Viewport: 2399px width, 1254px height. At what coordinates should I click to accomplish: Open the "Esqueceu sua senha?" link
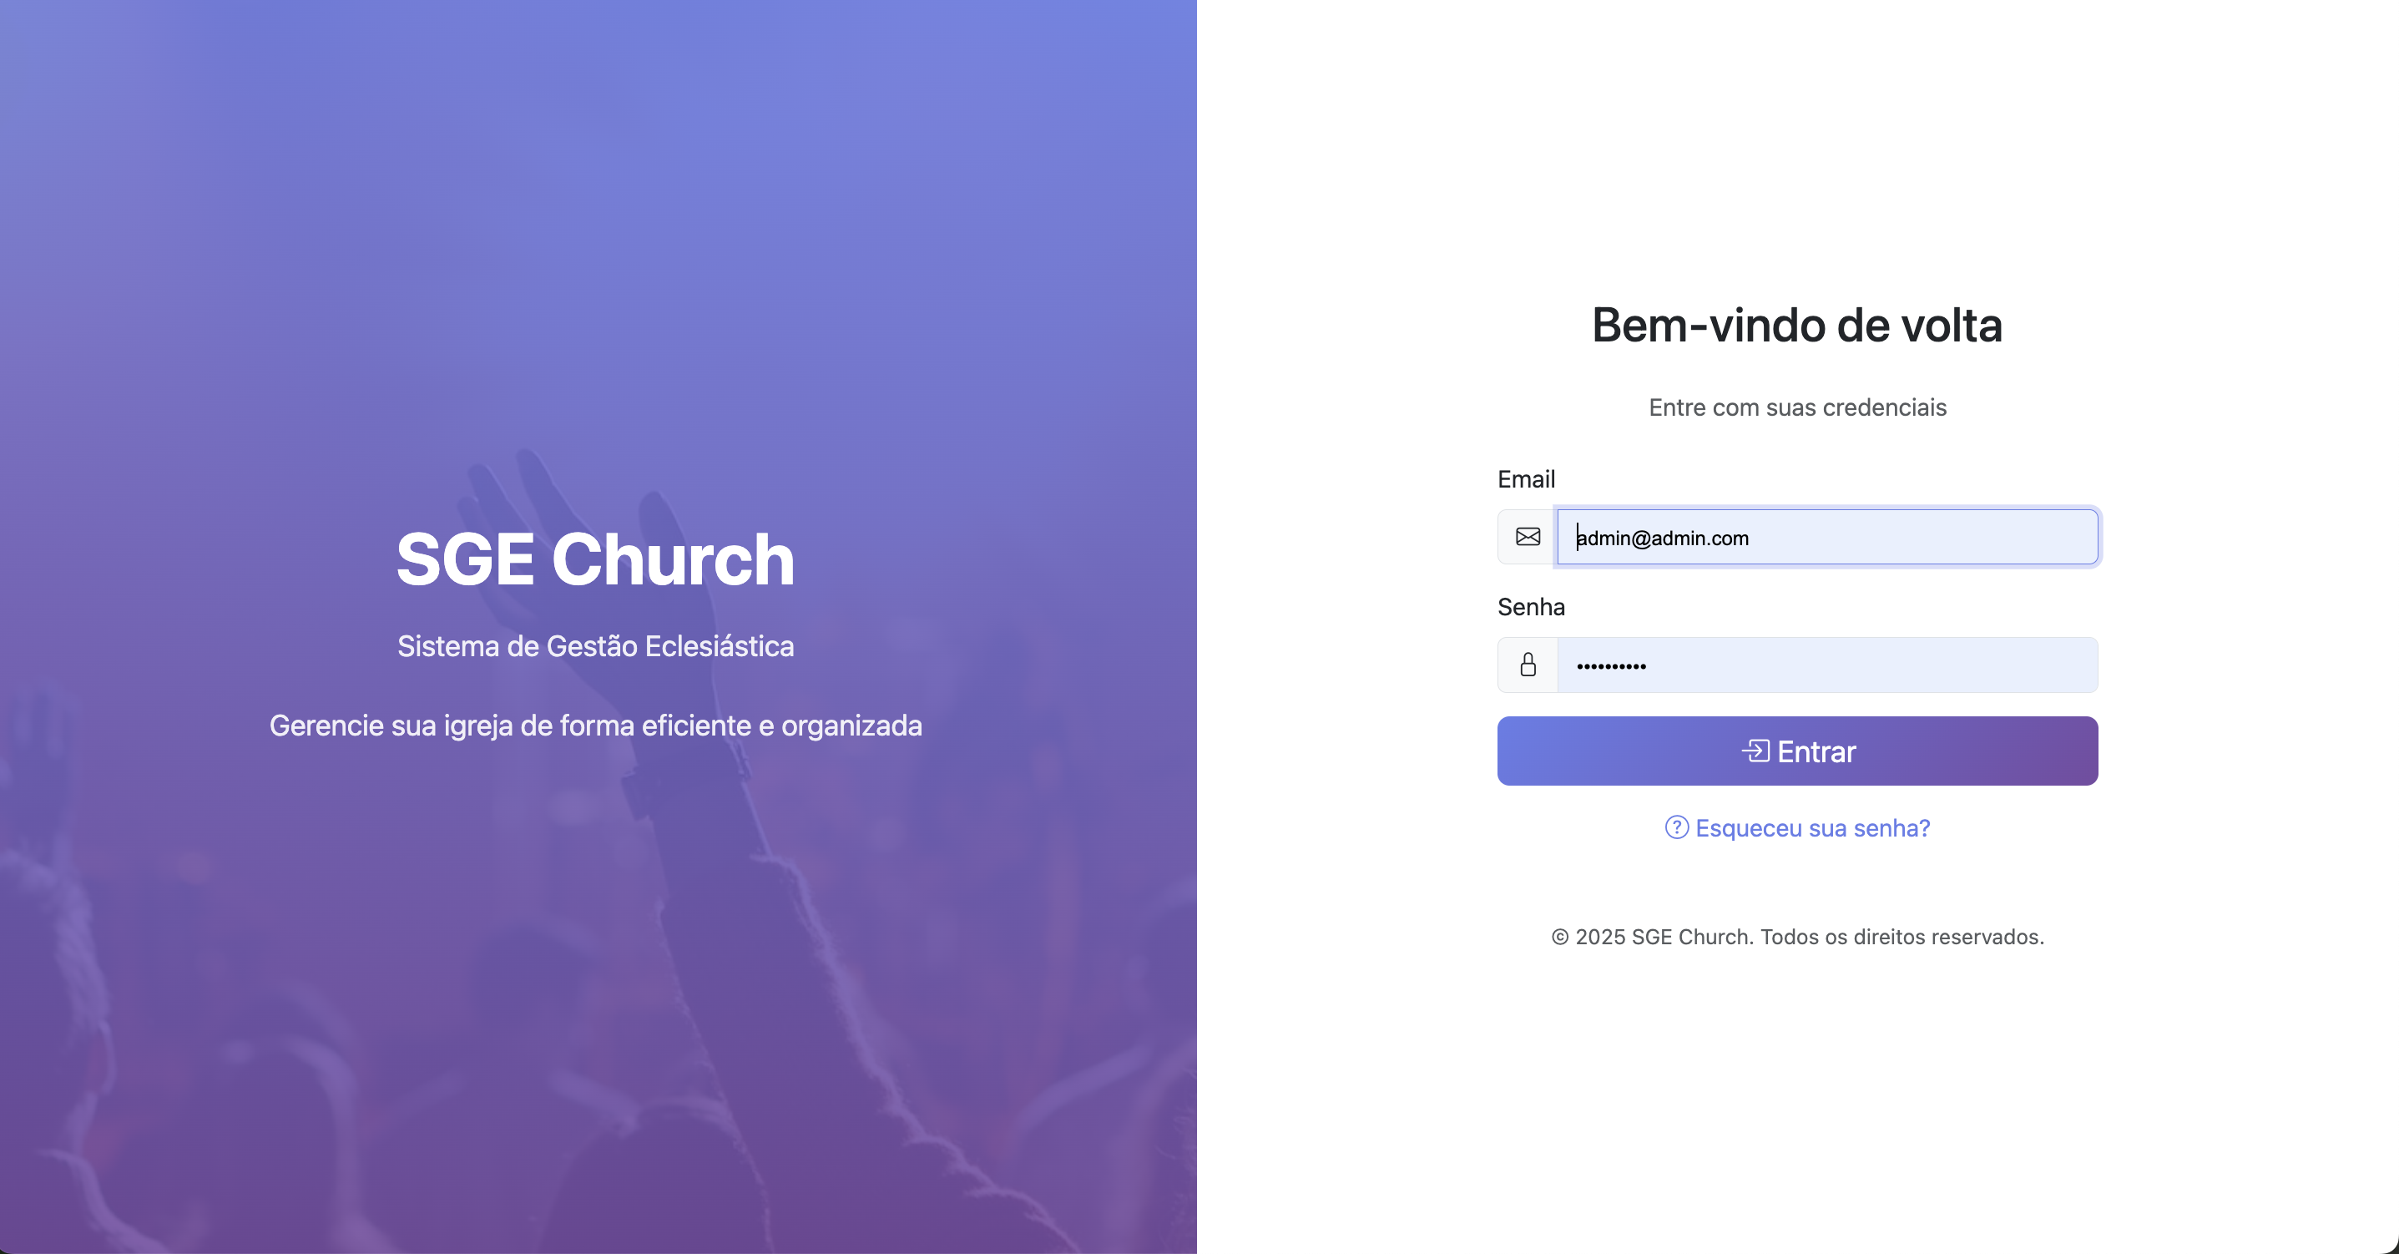(1812, 827)
